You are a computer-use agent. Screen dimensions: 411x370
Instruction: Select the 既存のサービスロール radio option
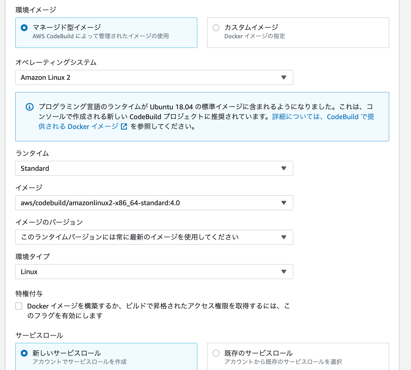(216, 353)
